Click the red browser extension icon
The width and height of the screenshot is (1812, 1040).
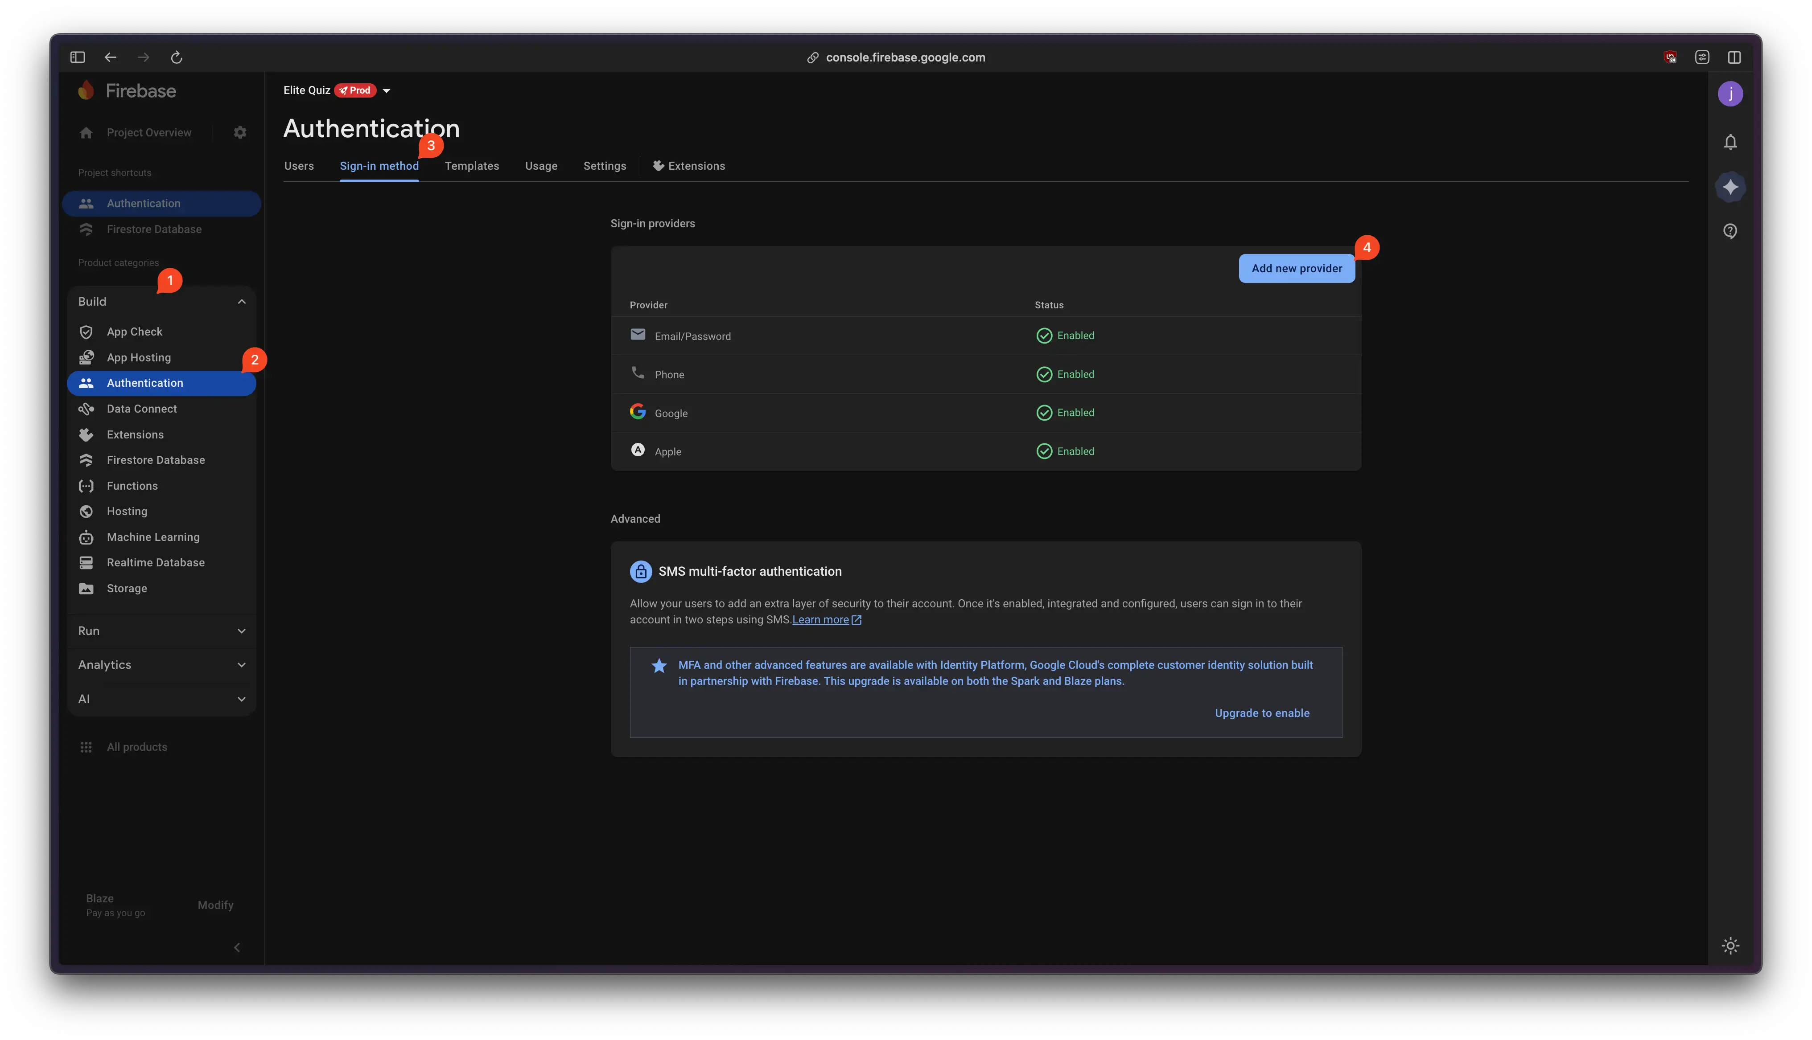(1670, 57)
